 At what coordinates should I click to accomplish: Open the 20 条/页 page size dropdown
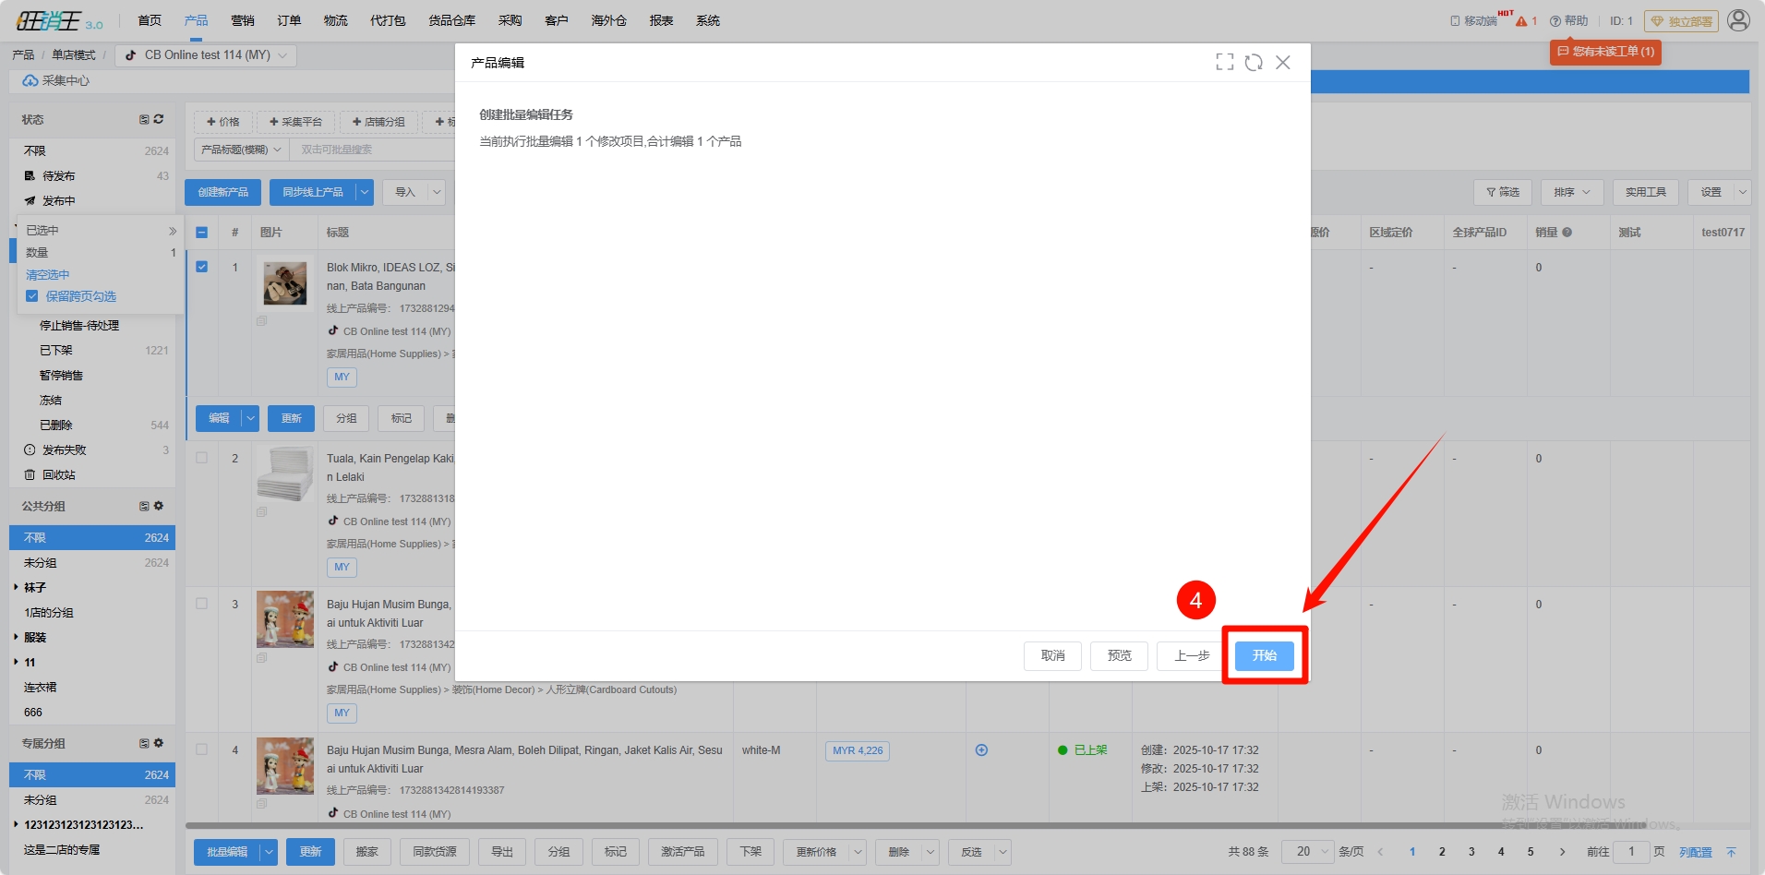[1307, 851]
